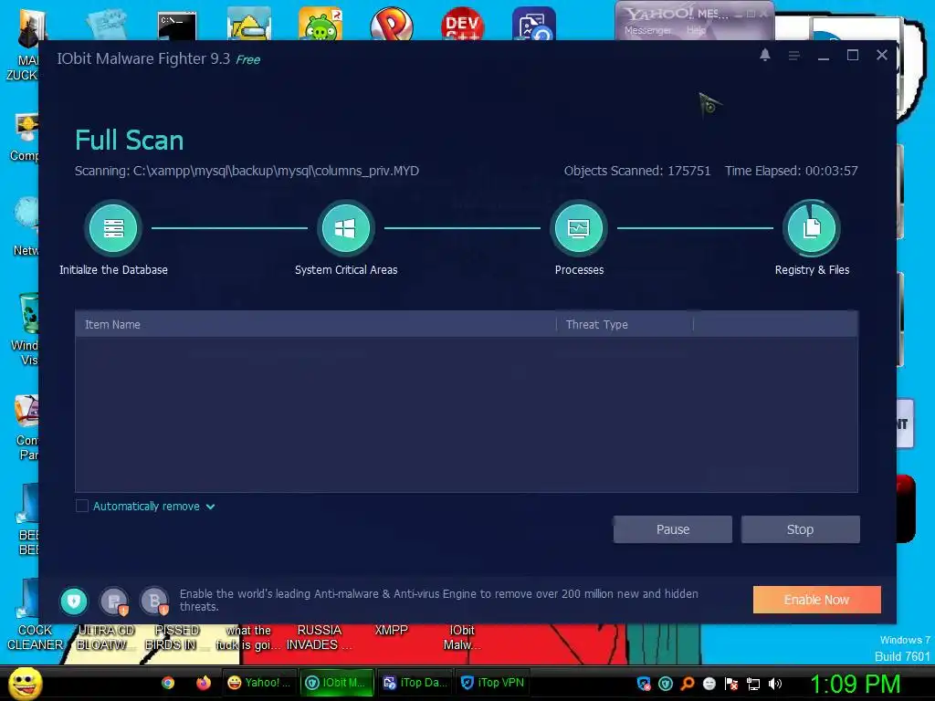Click the Processes stage icon

578,227
